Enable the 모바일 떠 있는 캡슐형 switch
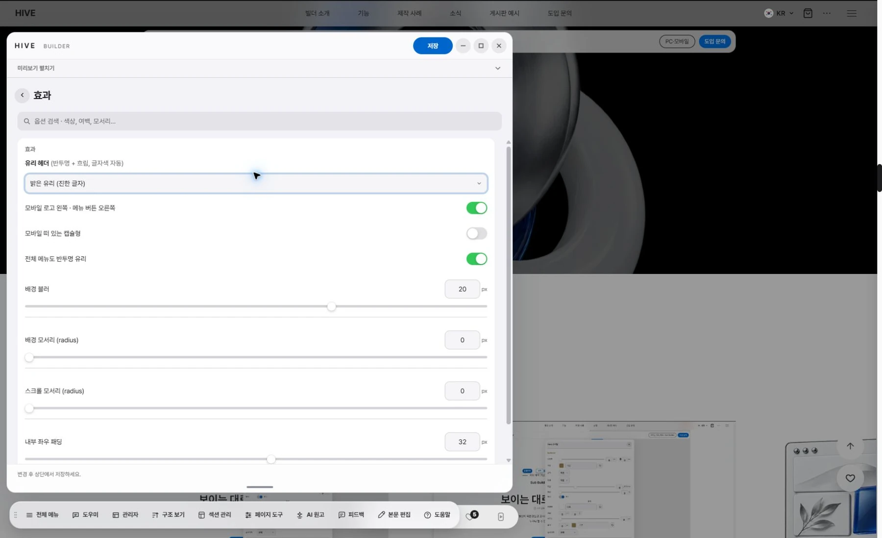882x538 pixels. pos(476,234)
